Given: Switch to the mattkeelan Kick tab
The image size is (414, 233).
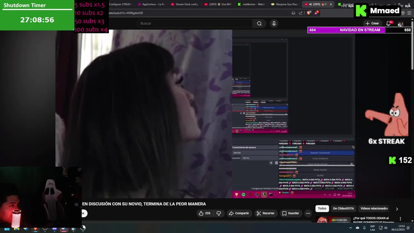Looking at the screenshot, I should pyautogui.click(x=251, y=4).
